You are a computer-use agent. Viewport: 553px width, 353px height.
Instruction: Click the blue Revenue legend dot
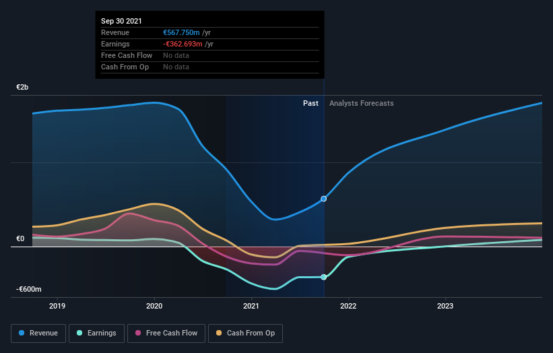click(22, 333)
